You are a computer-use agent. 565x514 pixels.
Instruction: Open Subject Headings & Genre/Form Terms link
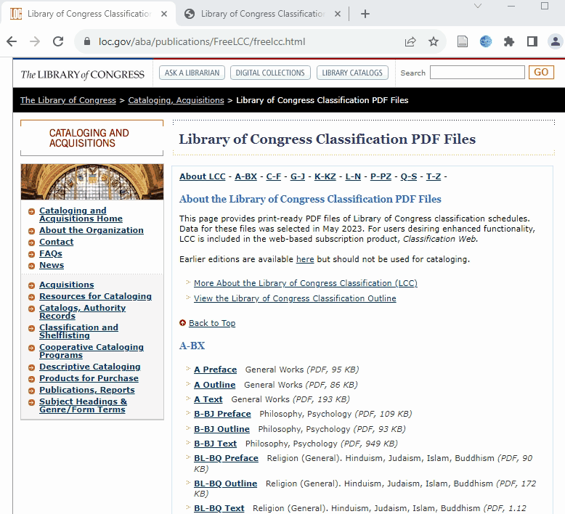[84, 406]
